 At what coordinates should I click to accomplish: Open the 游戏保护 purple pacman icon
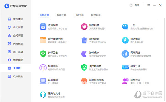84,54
